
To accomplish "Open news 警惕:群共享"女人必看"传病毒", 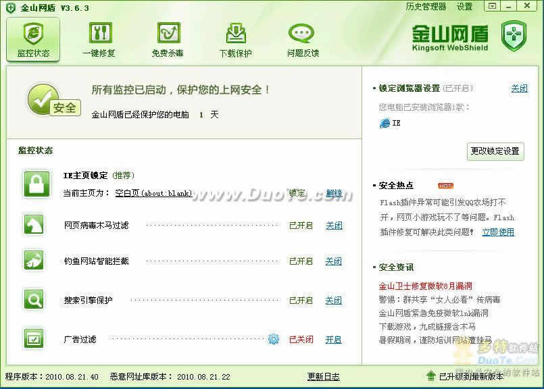I will point(439,300).
